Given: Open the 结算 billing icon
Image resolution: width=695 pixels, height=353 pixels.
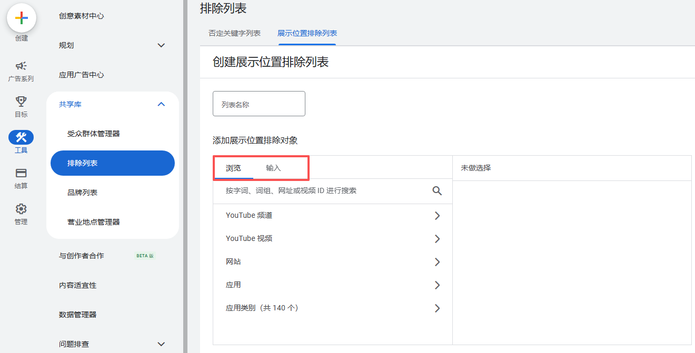Looking at the screenshot, I should pyautogui.click(x=21, y=173).
